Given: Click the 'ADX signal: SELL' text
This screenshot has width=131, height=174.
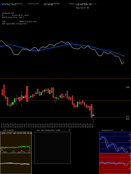Looking at the screenshot, I should pos(9,24).
